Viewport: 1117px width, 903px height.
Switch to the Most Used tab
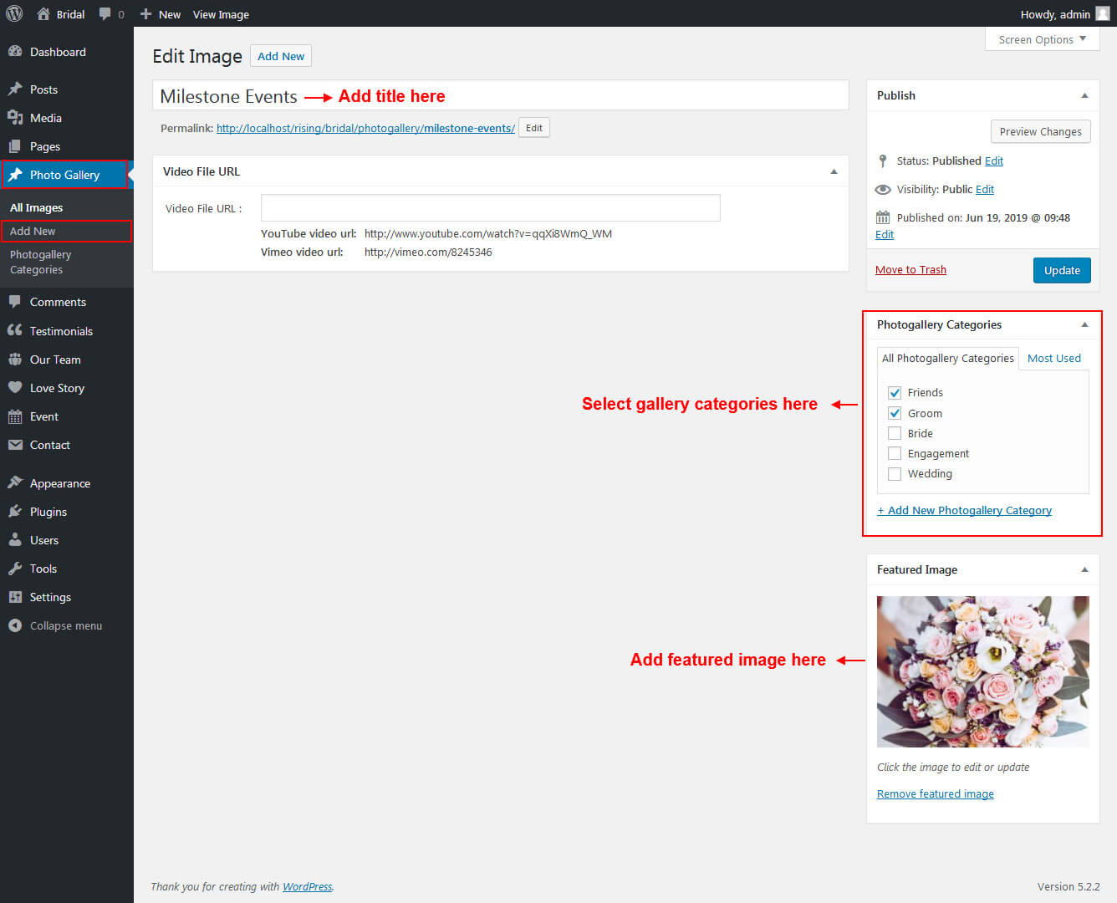[1053, 358]
